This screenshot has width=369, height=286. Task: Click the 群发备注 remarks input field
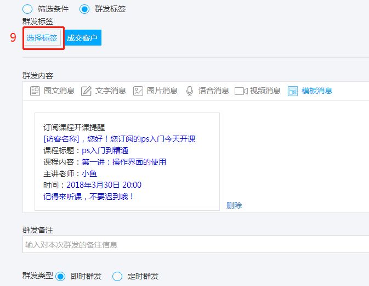pyautogui.click(x=196, y=244)
